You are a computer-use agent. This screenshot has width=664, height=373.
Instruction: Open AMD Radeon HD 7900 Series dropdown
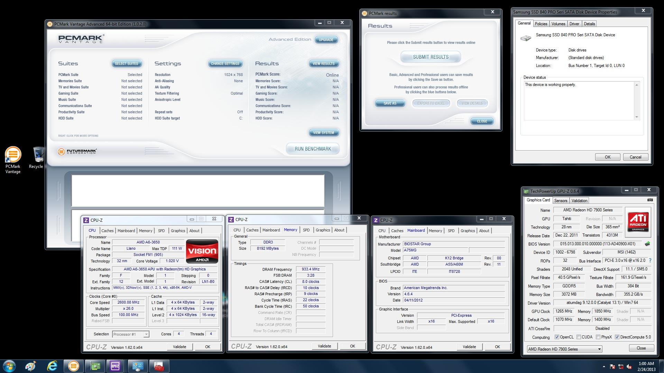564,349
